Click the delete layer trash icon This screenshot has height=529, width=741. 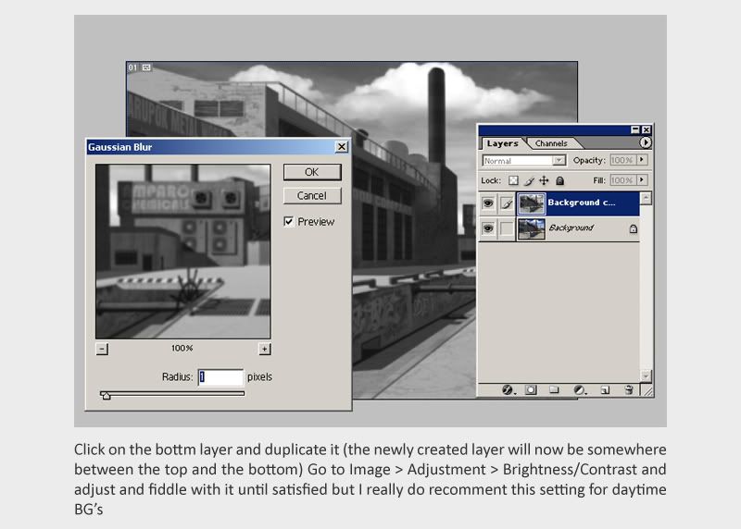click(x=628, y=389)
